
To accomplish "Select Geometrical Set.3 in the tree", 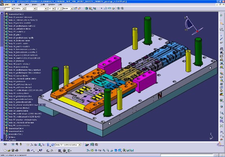I will (16, 14).
